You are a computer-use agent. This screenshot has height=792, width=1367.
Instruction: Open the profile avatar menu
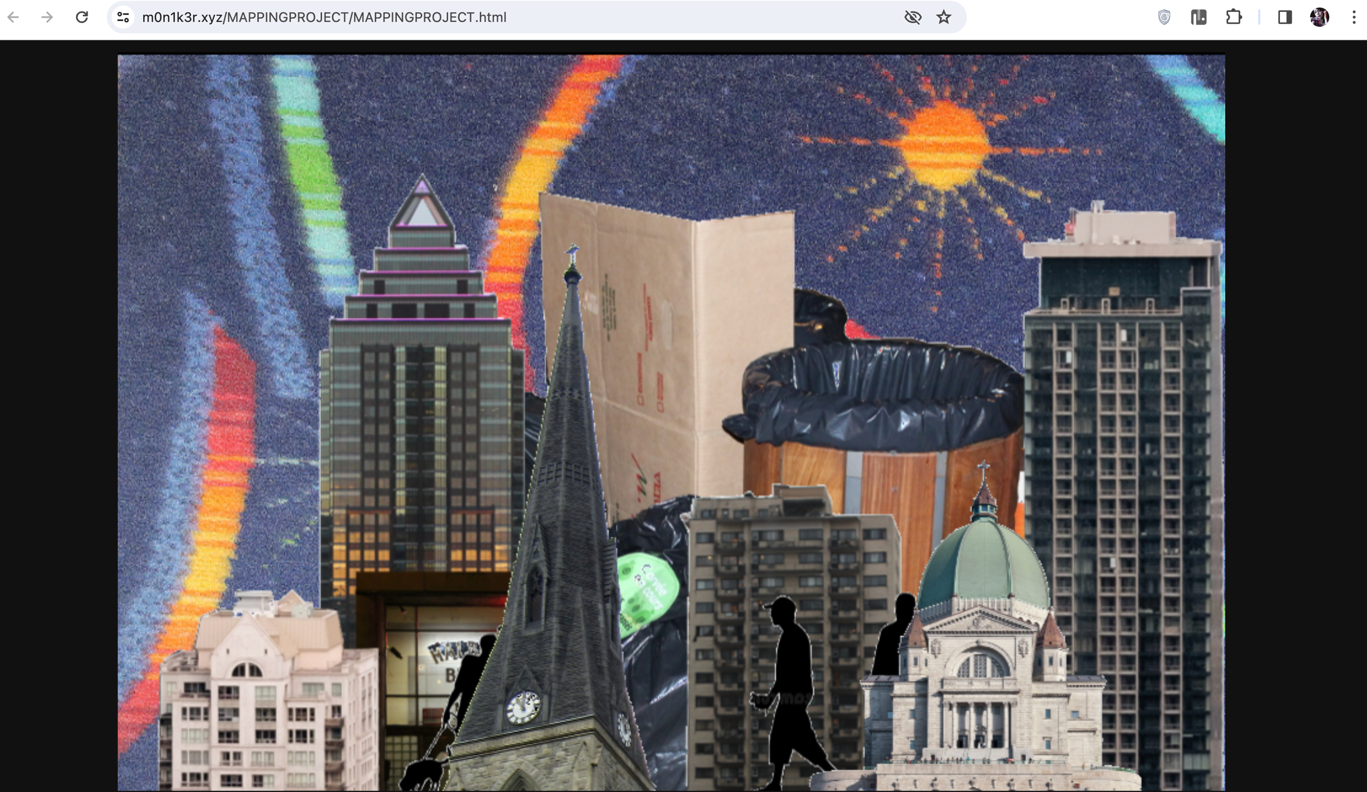1319,18
